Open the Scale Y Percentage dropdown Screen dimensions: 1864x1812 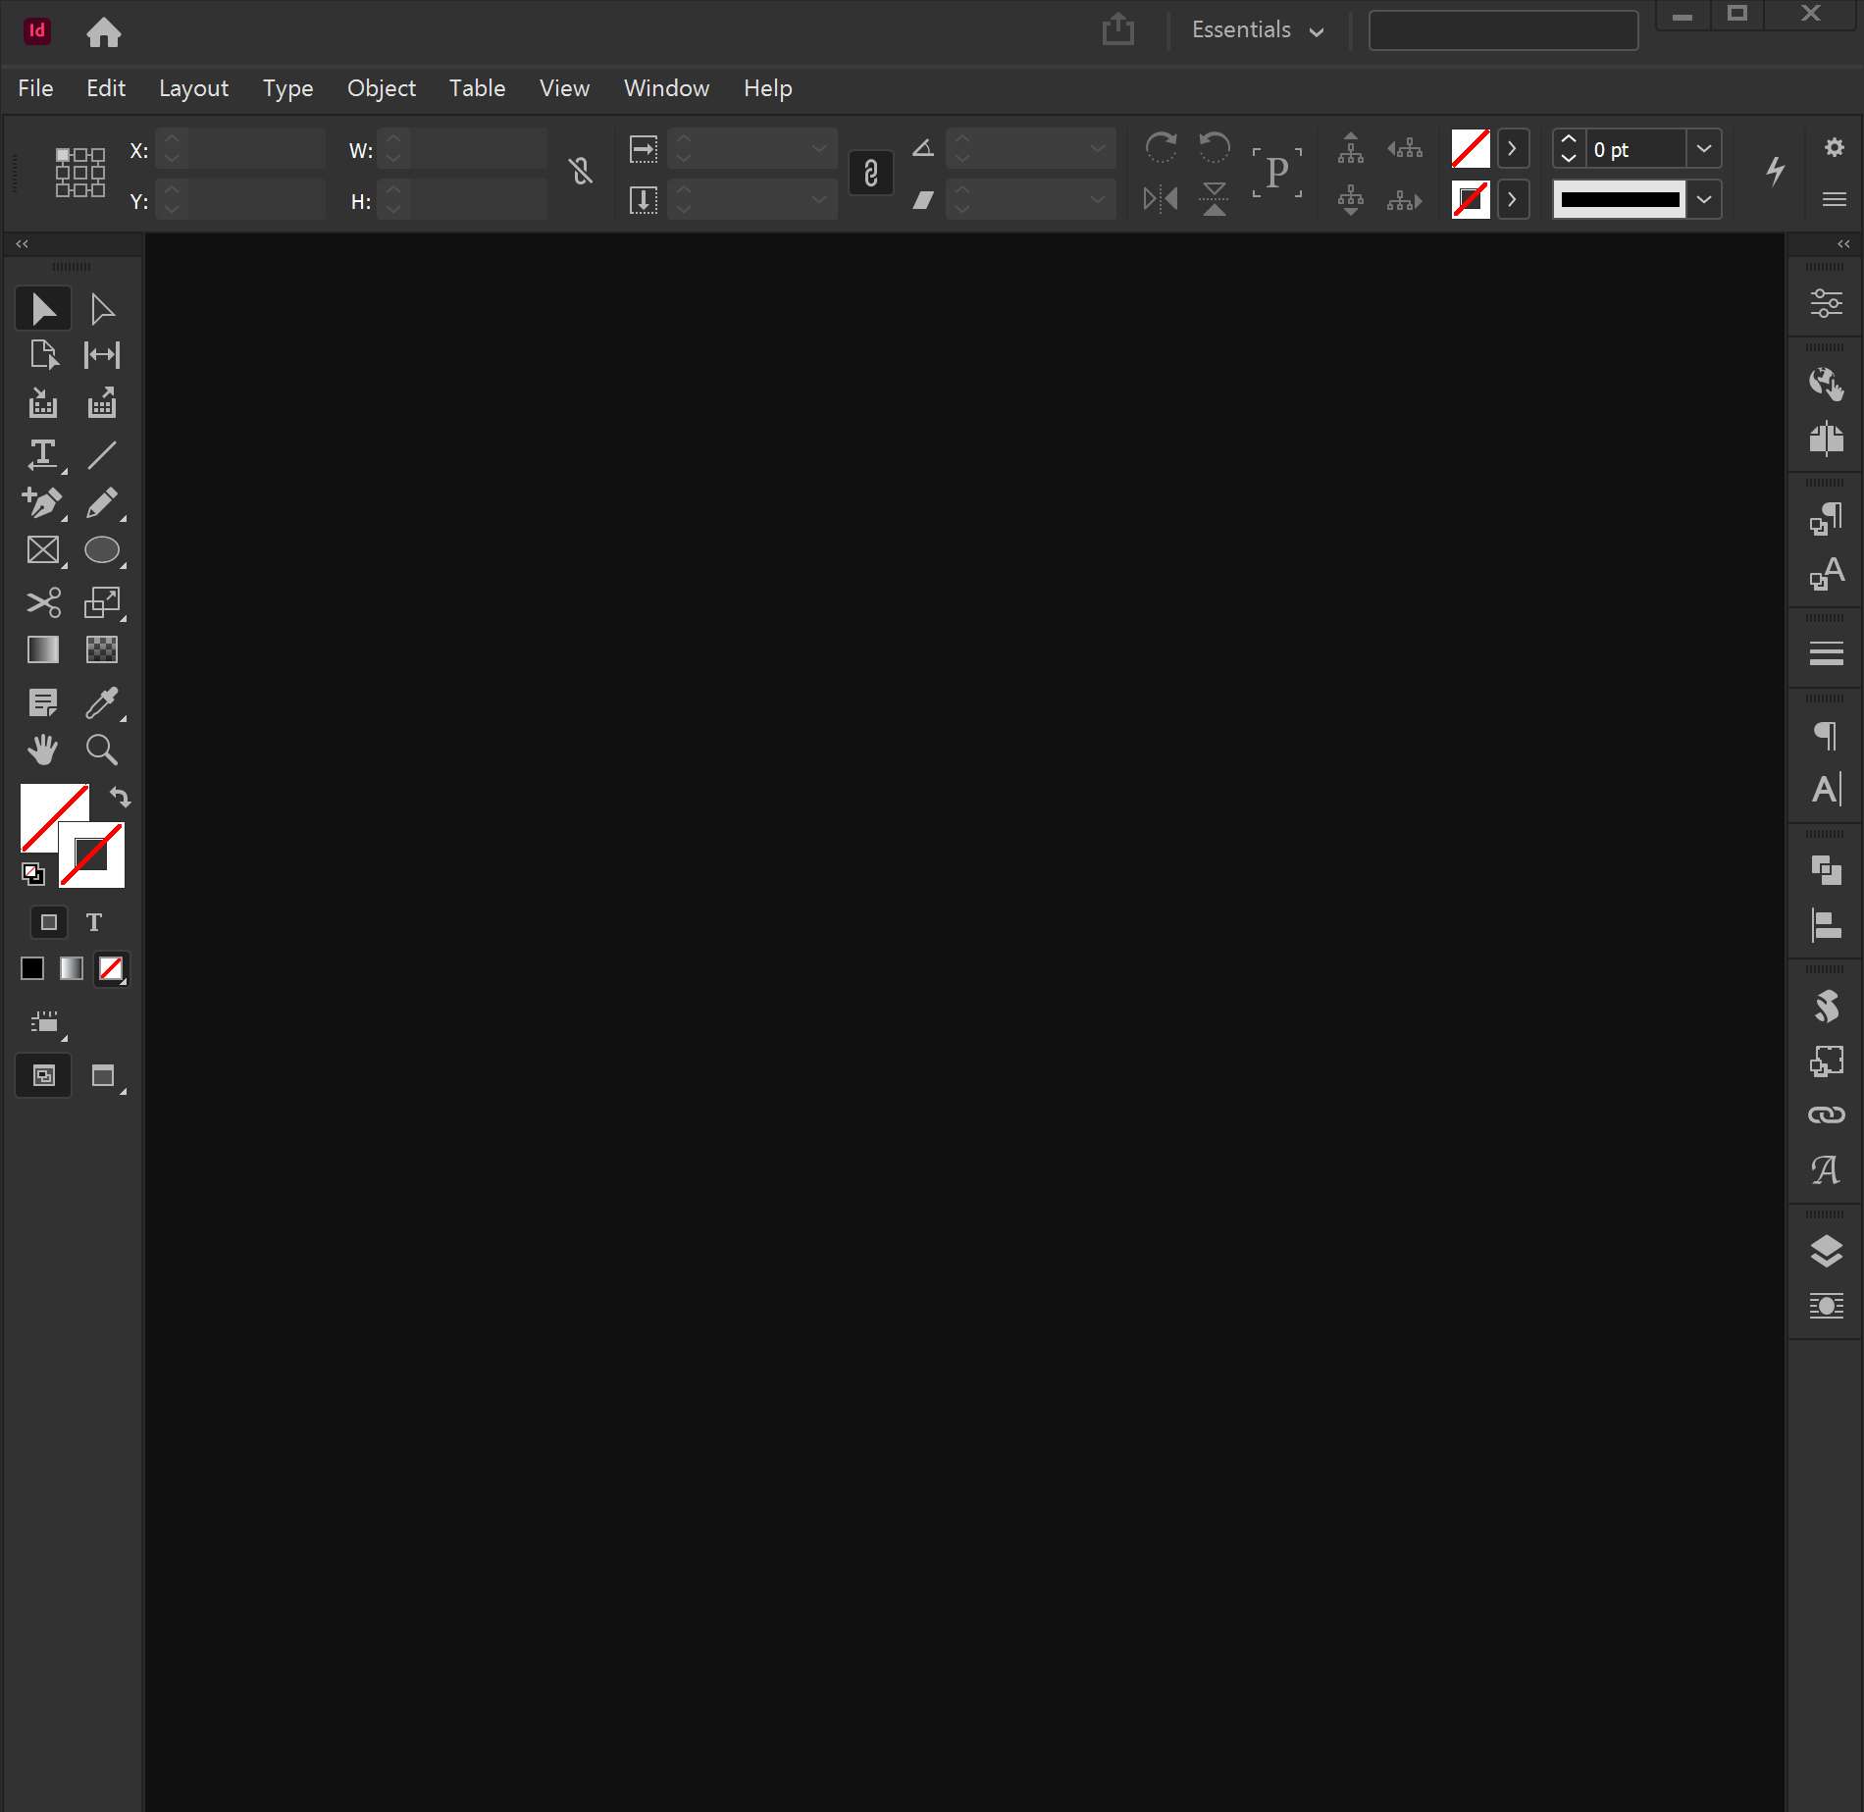(x=819, y=200)
